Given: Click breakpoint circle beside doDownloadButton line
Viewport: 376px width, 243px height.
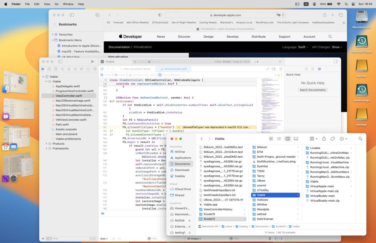Looking at the screenshot, I should tap(105, 98).
